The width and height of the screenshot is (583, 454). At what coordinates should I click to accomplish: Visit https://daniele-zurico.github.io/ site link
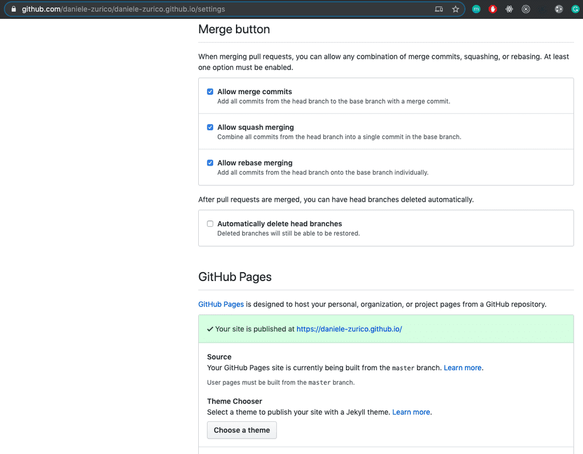(349, 329)
